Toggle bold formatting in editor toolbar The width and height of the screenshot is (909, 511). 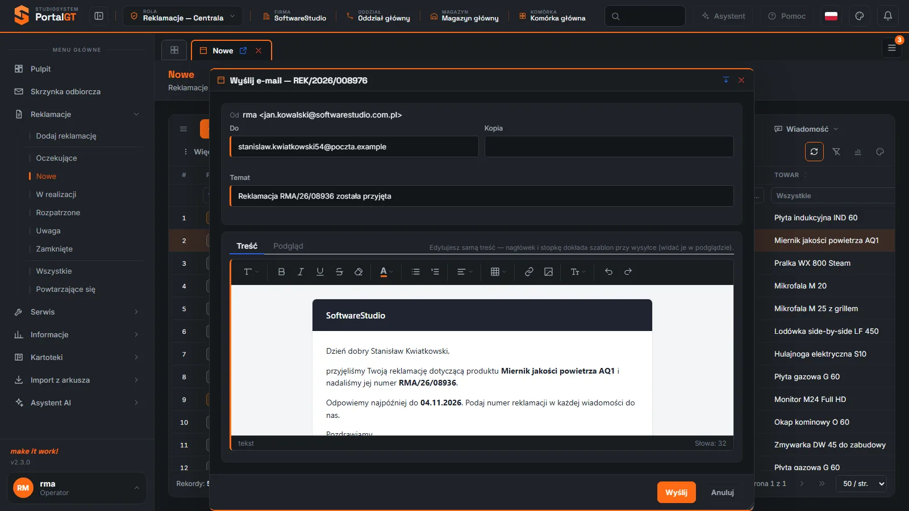pyautogui.click(x=281, y=272)
